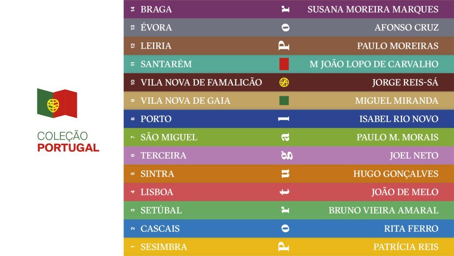Click the number 14 on Braga row
Image resolution: width=454 pixels, height=256 pixels.
coord(133,9)
